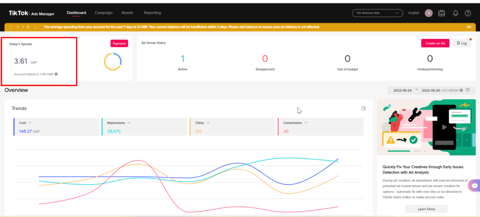The image size is (480, 217).
Task: Open the chat support bubble icon
Action: coord(475,186)
